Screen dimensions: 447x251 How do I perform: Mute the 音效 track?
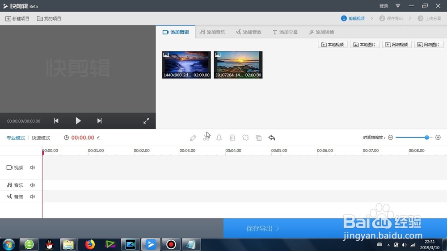coord(33,197)
